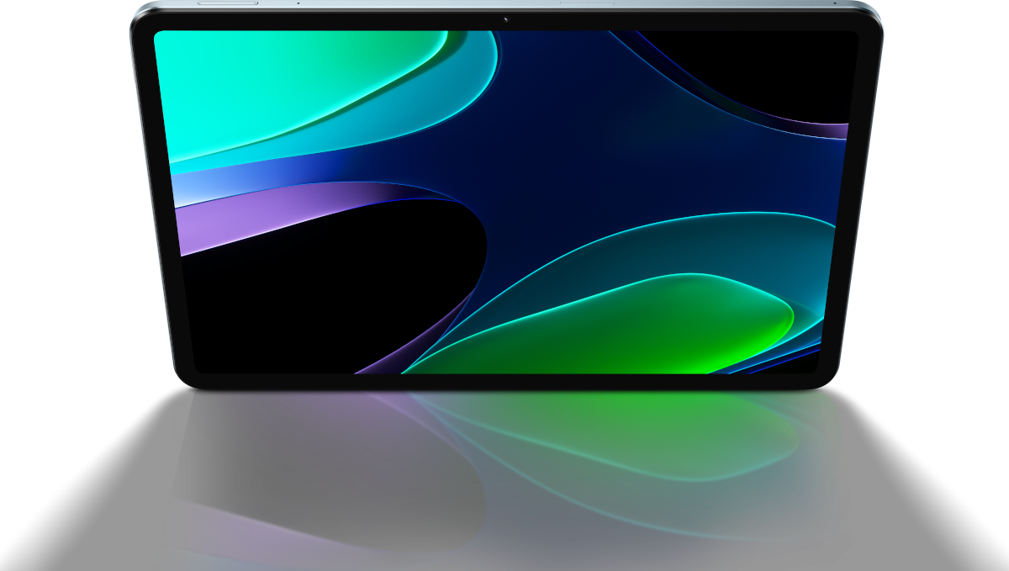Tap the small pinhole on top-left edge
The height and width of the screenshot is (571, 1009).
click(298, 3)
